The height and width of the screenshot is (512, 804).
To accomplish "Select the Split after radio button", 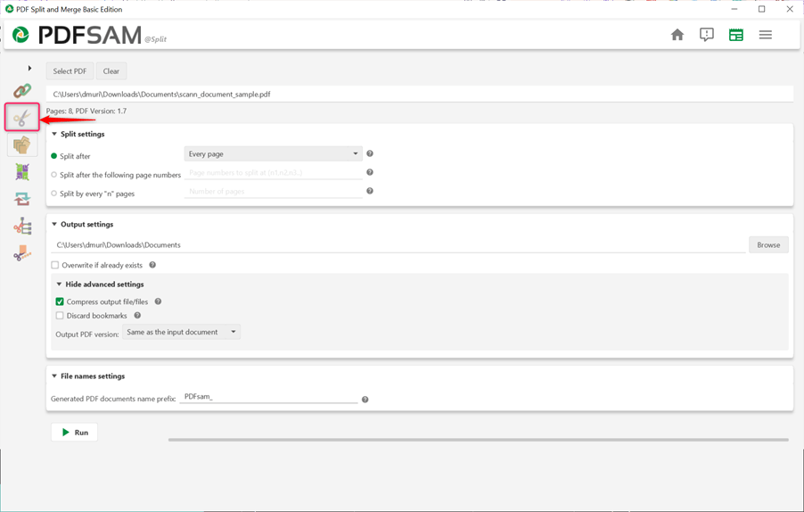I will (53, 156).
